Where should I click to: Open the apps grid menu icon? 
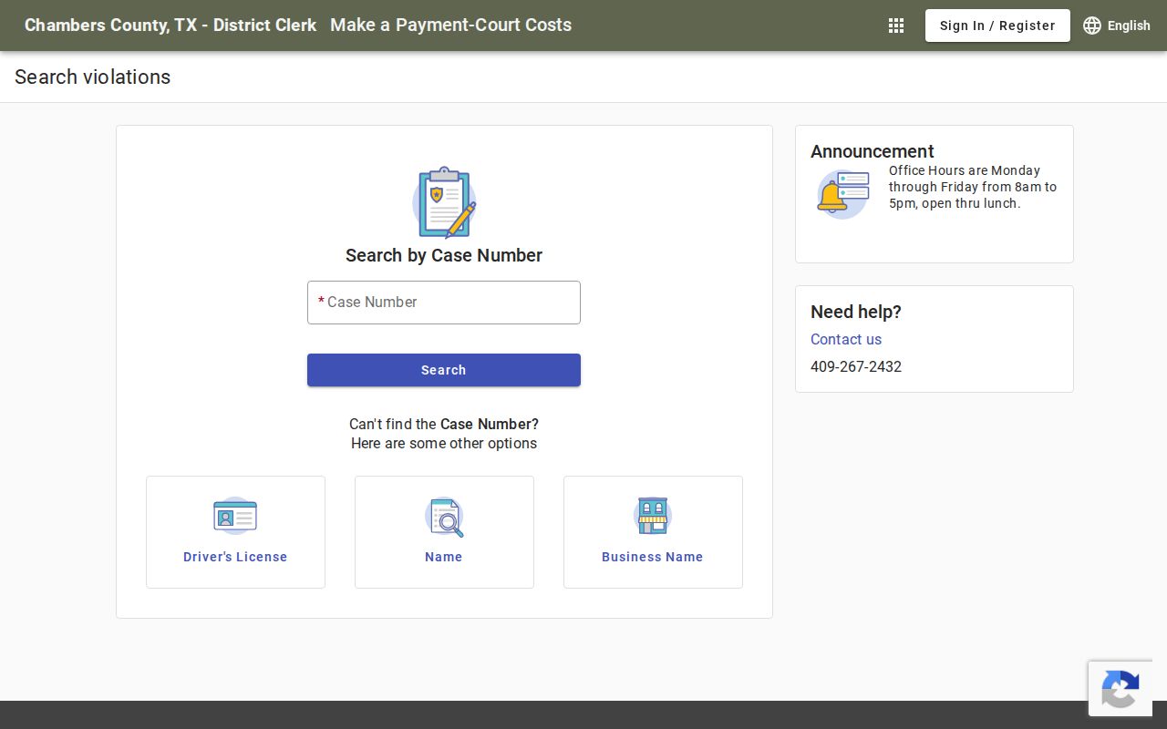pos(896,26)
